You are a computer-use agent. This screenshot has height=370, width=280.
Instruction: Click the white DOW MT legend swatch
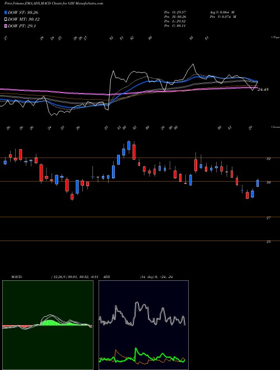coord(6,20)
